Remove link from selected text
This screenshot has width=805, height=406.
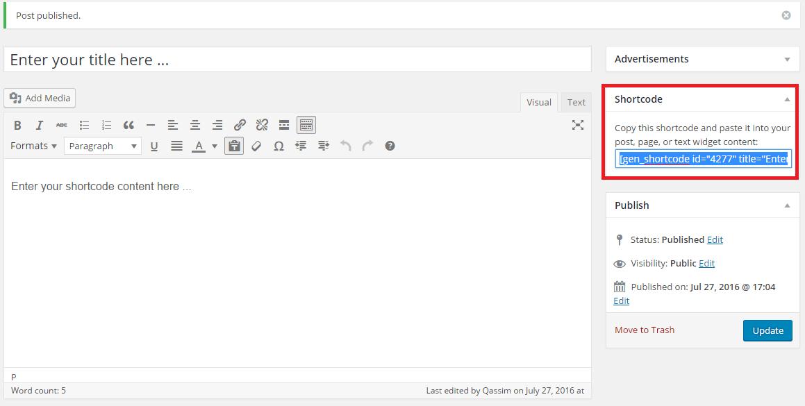(x=262, y=125)
